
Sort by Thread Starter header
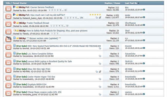pyautogui.click(x=20, y=3)
